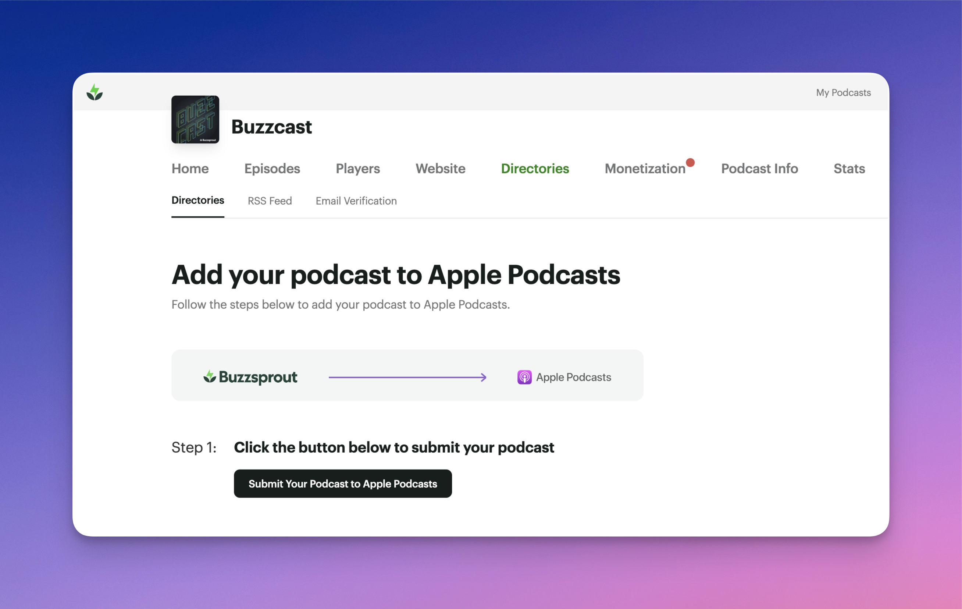This screenshot has width=962, height=609.
Task: Click the red notification dot on Monetization
Action: 690,162
